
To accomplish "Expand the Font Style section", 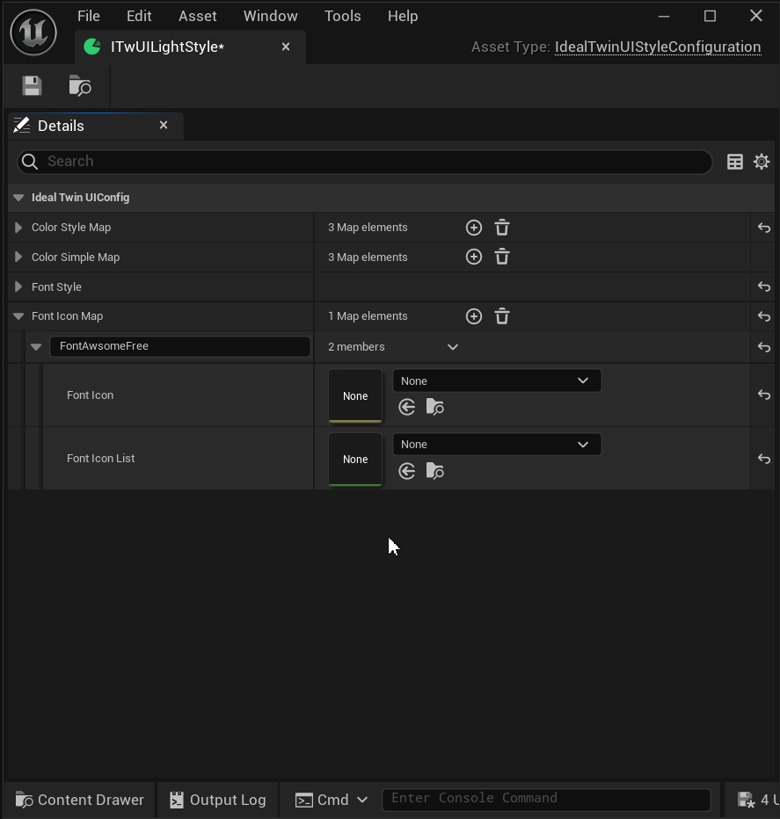I will pos(18,287).
